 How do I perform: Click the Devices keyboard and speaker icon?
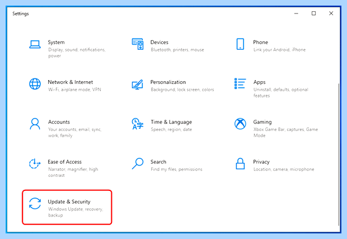(x=138, y=44)
